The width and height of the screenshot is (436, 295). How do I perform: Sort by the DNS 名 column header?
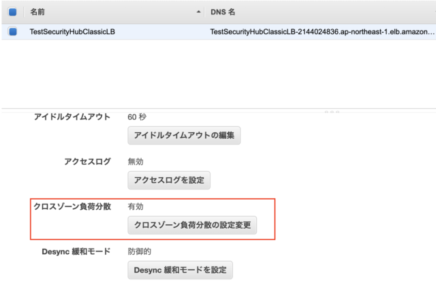[223, 12]
